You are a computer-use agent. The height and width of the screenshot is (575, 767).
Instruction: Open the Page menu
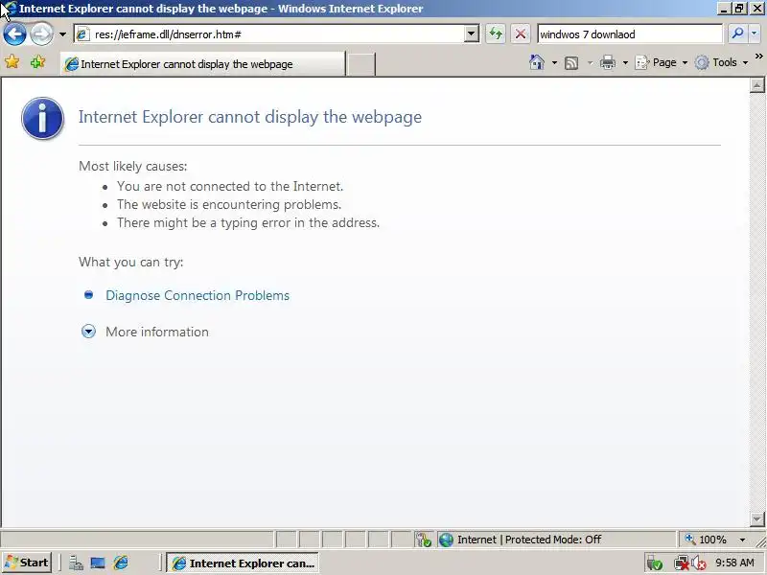pos(661,62)
